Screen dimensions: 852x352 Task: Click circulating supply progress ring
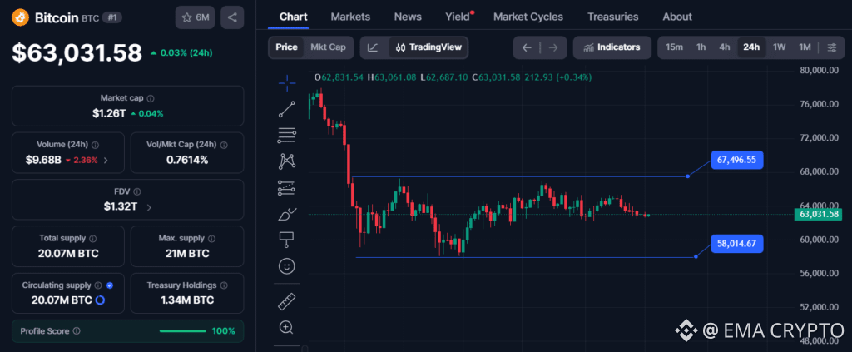pyautogui.click(x=100, y=300)
